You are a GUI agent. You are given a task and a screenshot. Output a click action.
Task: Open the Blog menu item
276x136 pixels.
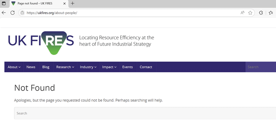46,67
